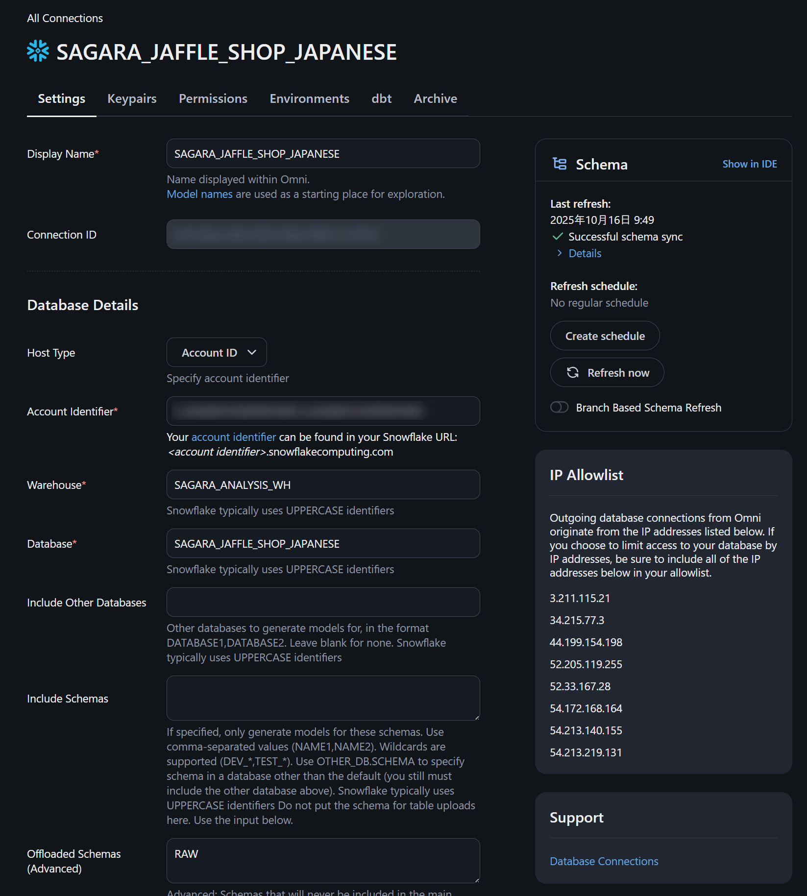
Task: Click the Refresh now button
Action: click(x=607, y=372)
